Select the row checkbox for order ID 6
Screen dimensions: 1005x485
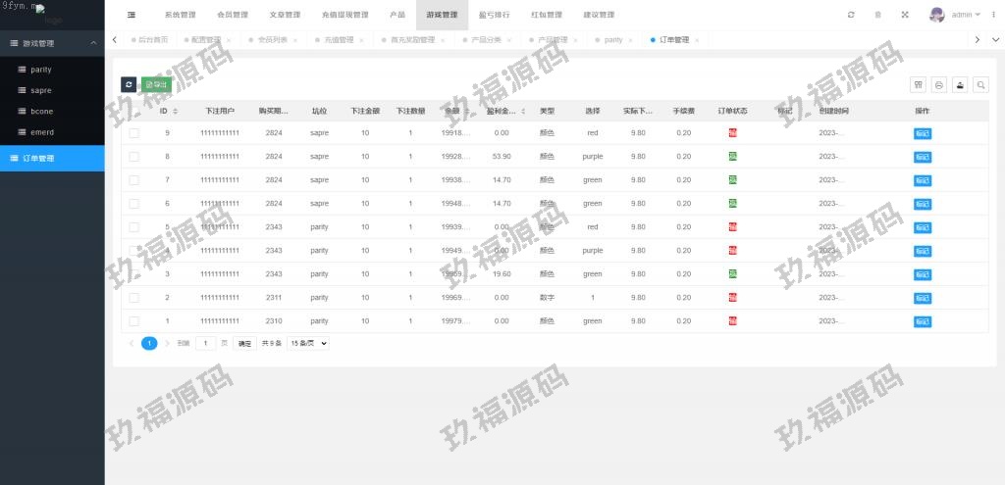pyautogui.click(x=134, y=203)
